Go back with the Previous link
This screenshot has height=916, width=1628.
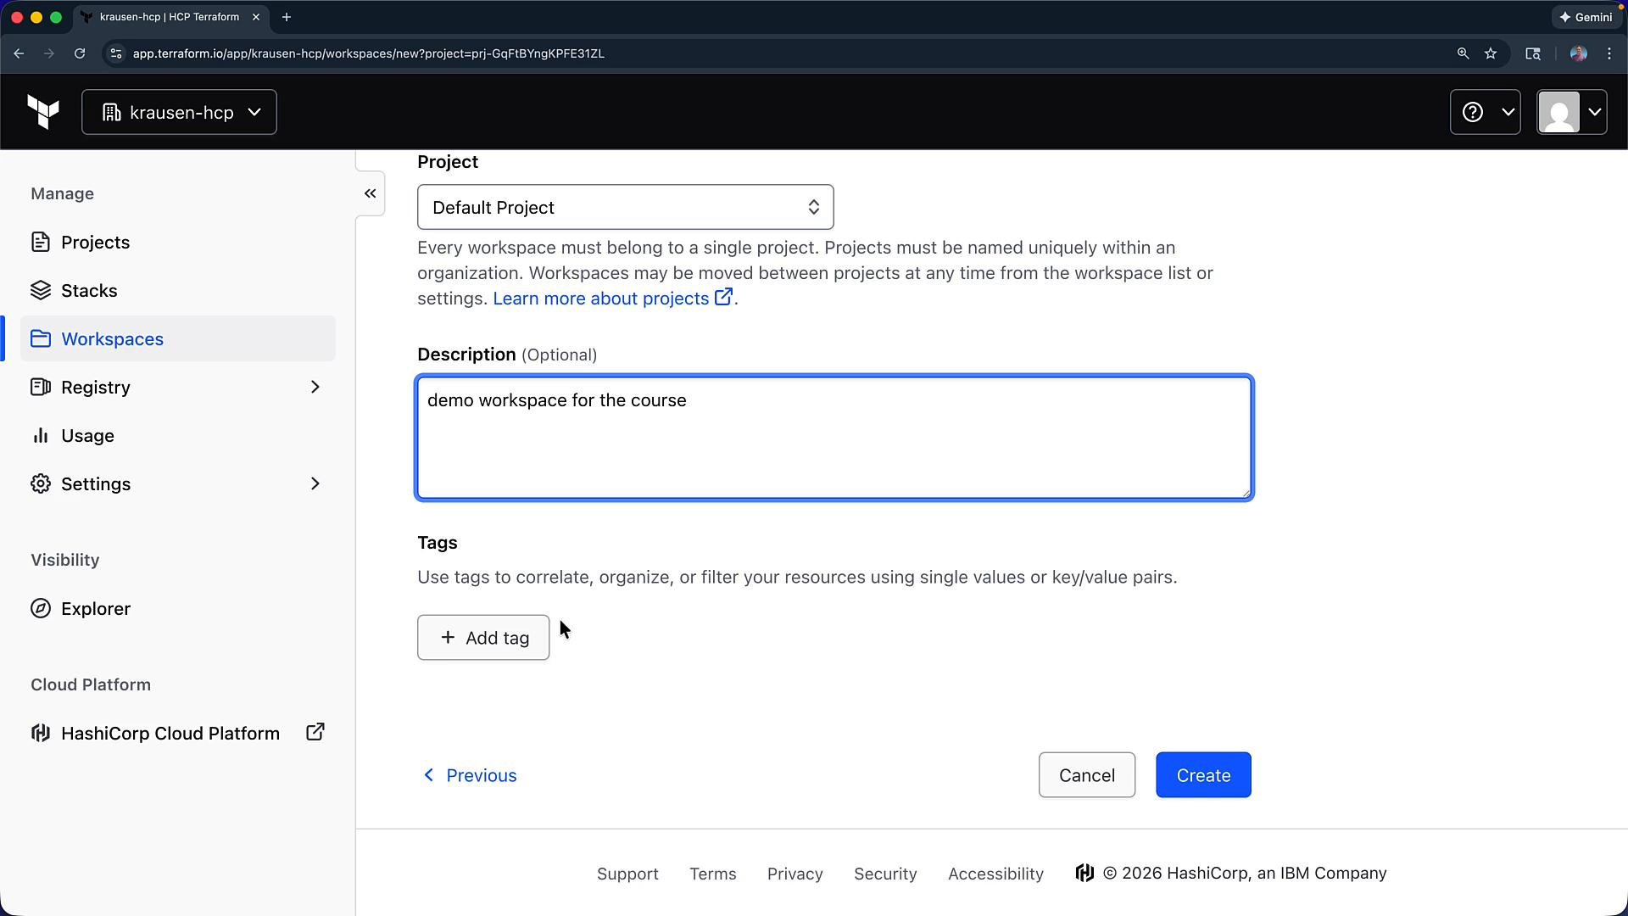(x=470, y=775)
